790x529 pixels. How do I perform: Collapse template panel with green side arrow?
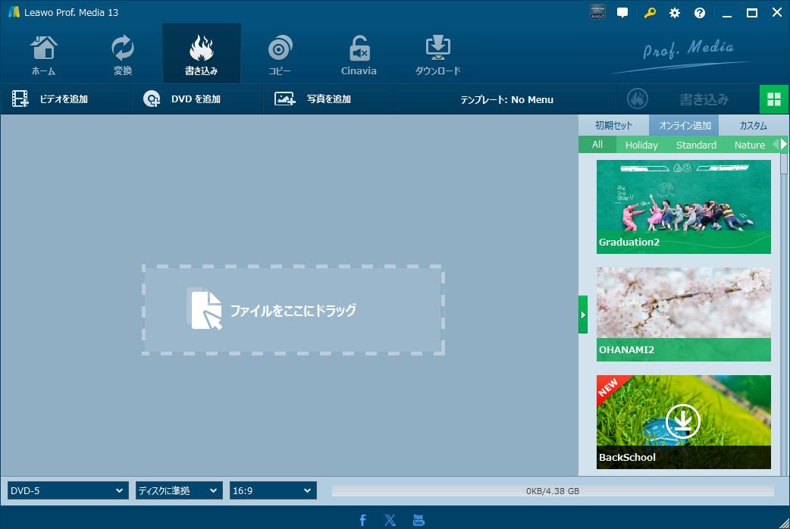[583, 315]
